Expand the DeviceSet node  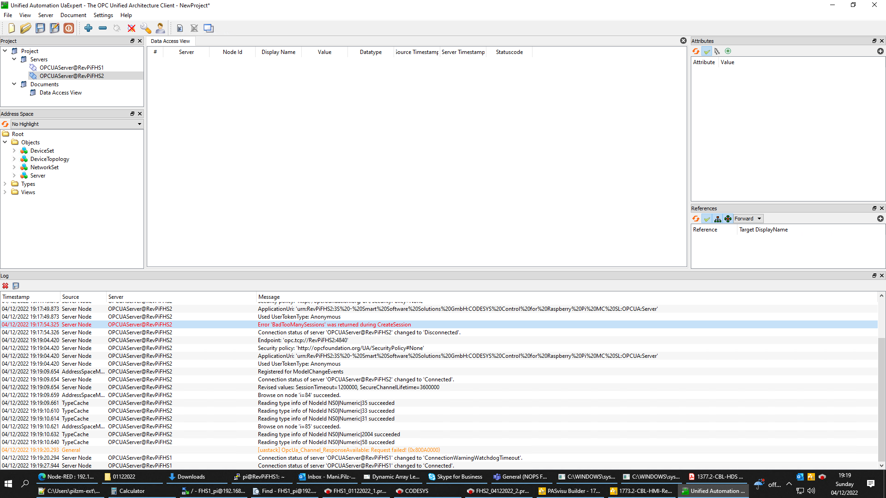point(14,151)
